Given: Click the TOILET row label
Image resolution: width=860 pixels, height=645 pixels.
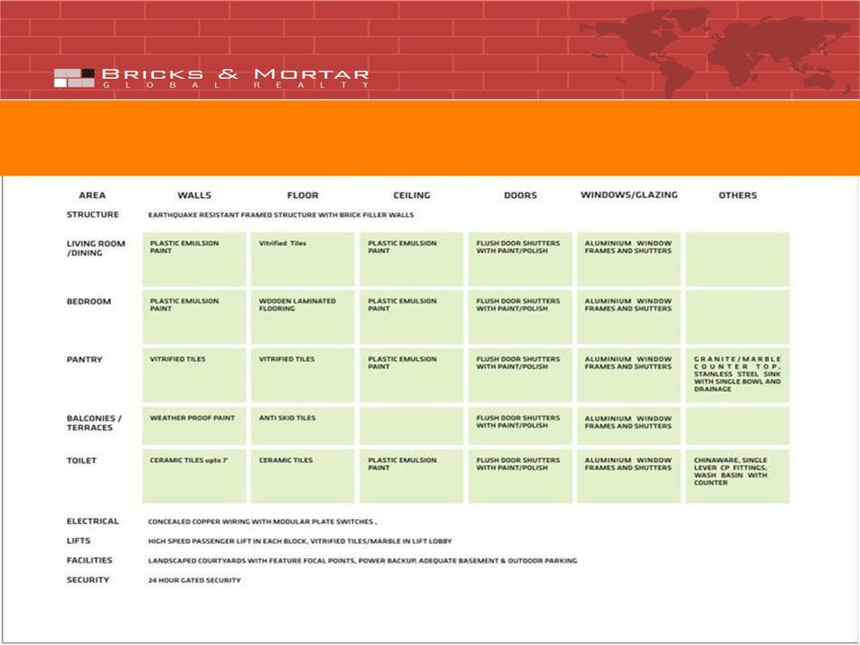Looking at the screenshot, I should point(82,460).
